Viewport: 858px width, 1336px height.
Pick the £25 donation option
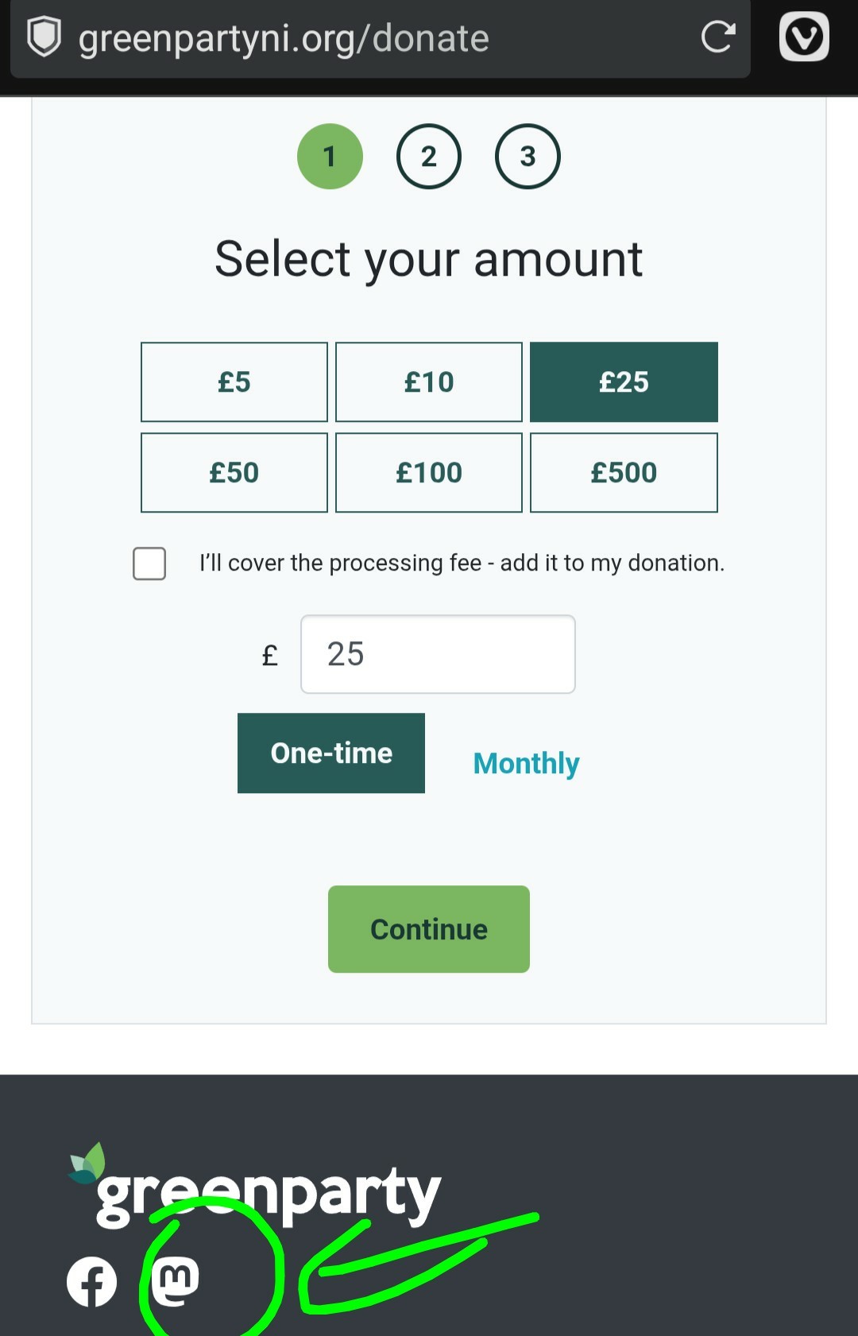624,382
